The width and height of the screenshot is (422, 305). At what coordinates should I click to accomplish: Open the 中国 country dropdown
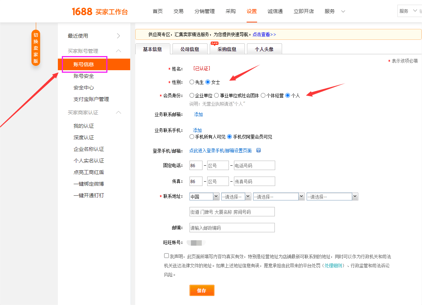[x=204, y=197]
